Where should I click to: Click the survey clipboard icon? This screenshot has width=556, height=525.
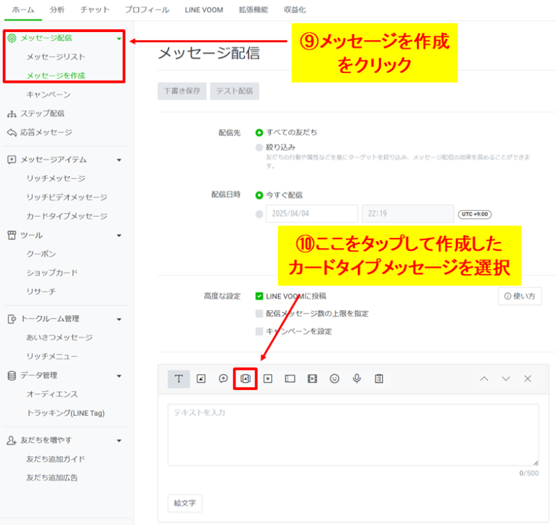point(379,379)
